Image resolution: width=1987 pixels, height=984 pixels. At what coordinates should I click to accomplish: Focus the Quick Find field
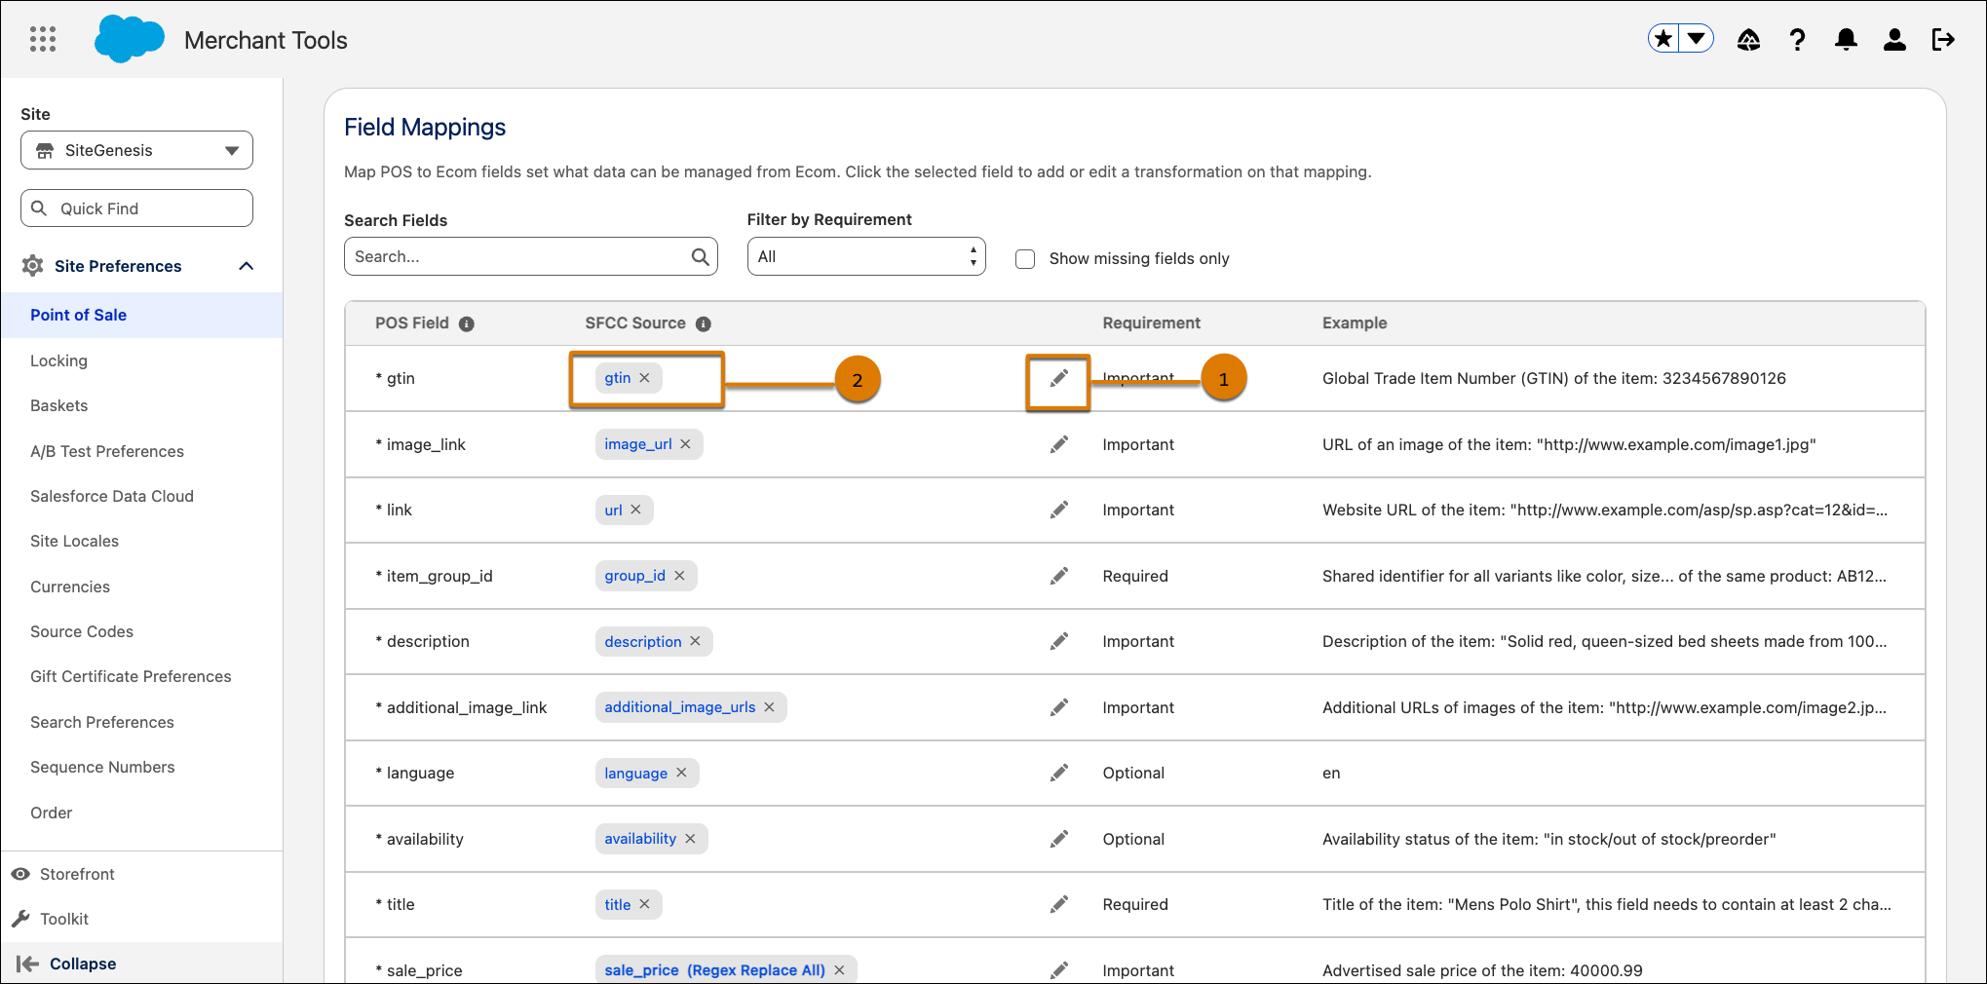(x=136, y=208)
